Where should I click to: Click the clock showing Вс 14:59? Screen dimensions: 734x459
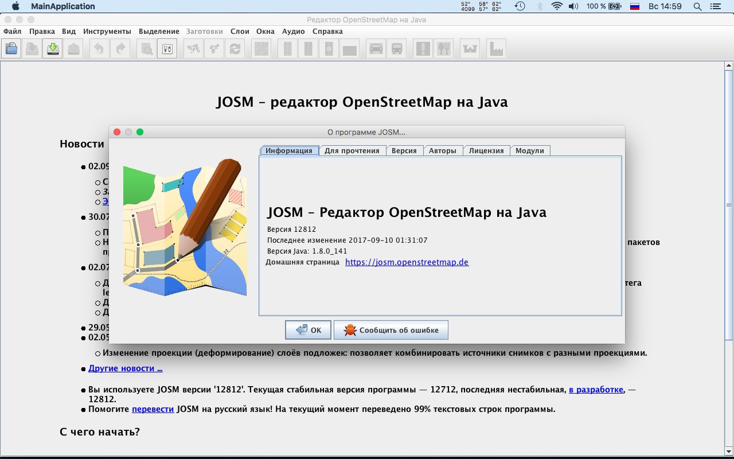tap(665, 6)
